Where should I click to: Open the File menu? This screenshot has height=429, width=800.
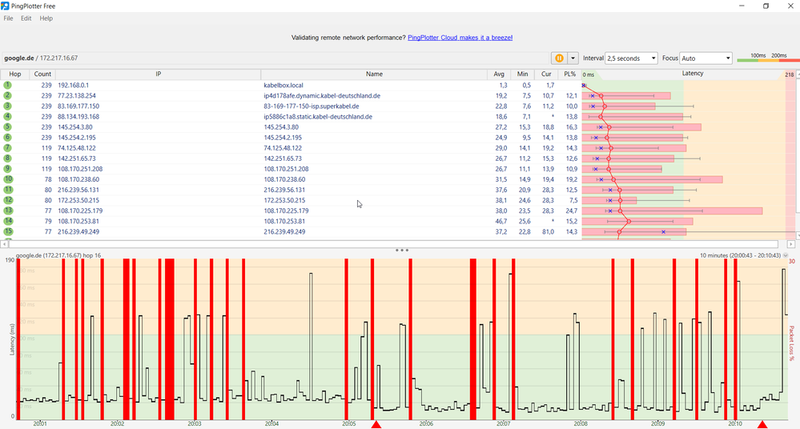pos(9,18)
